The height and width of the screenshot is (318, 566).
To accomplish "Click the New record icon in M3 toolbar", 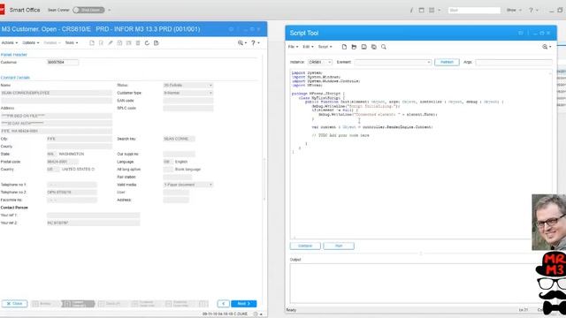I will (92, 43).
